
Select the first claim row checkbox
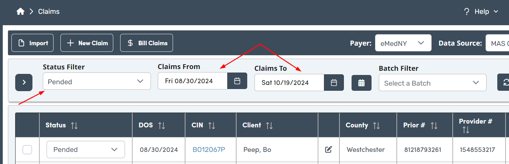click(x=27, y=149)
